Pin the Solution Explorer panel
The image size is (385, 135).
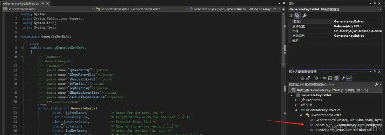click(375, 72)
